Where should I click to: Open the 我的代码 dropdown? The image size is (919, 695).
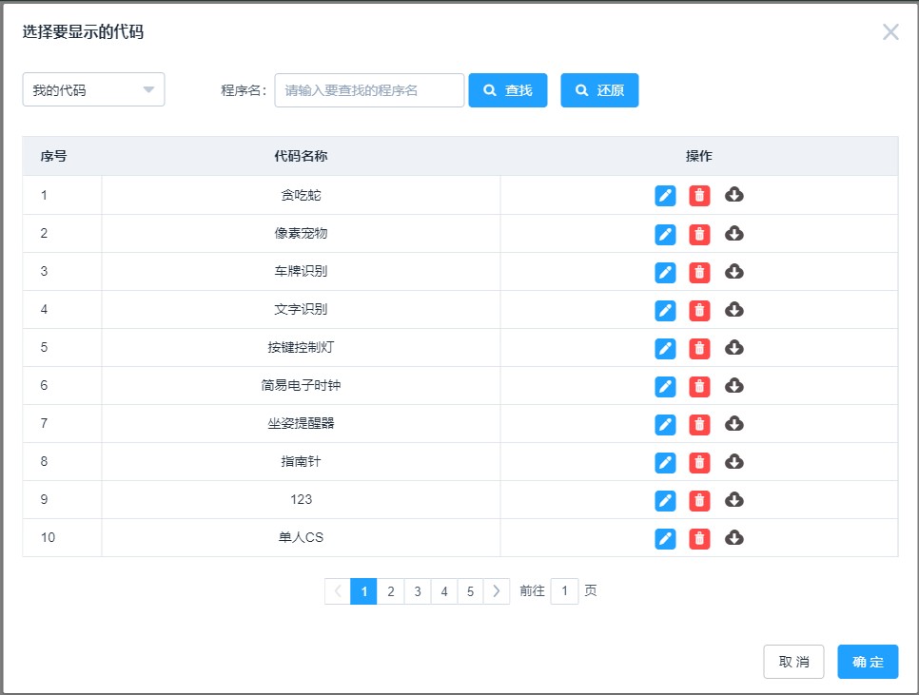pyautogui.click(x=94, y=89)
